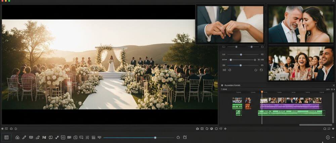
Task: Select the purple clip on the timeline
Action: (x=290, y=105)
